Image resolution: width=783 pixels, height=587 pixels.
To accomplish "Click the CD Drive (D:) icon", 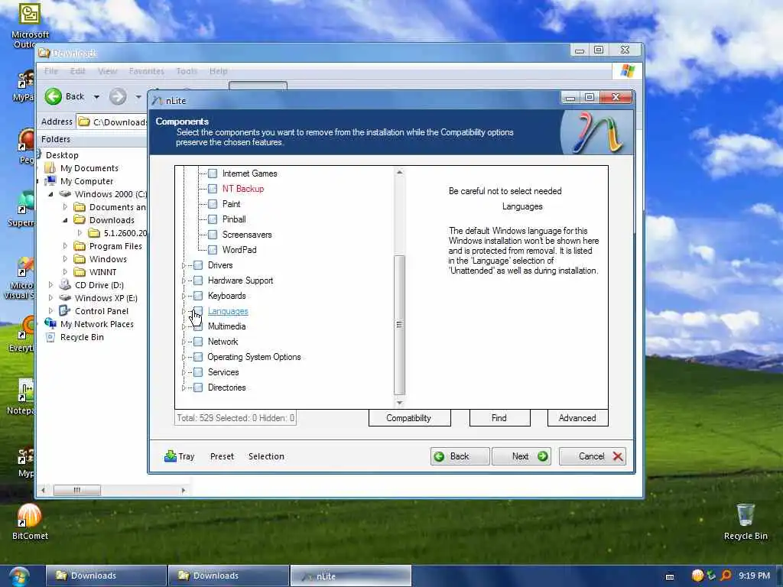I will point(65,284).
